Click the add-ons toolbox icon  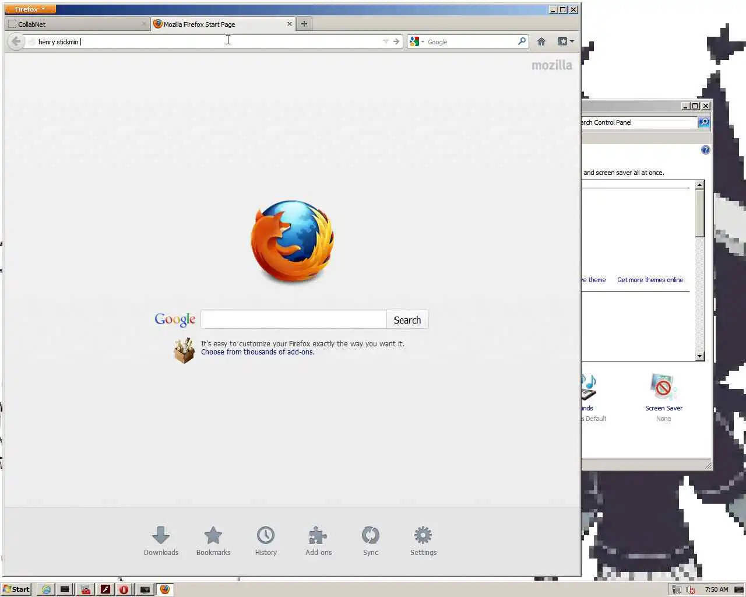pyautogui.click(x=184, y=350)
